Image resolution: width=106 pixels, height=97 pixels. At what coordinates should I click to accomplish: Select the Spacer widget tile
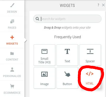[x=90, y=55]
